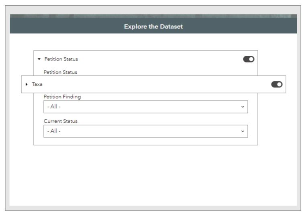Click the Current Status dropdown chevron
304x214 pixels.
click(242, 131)
